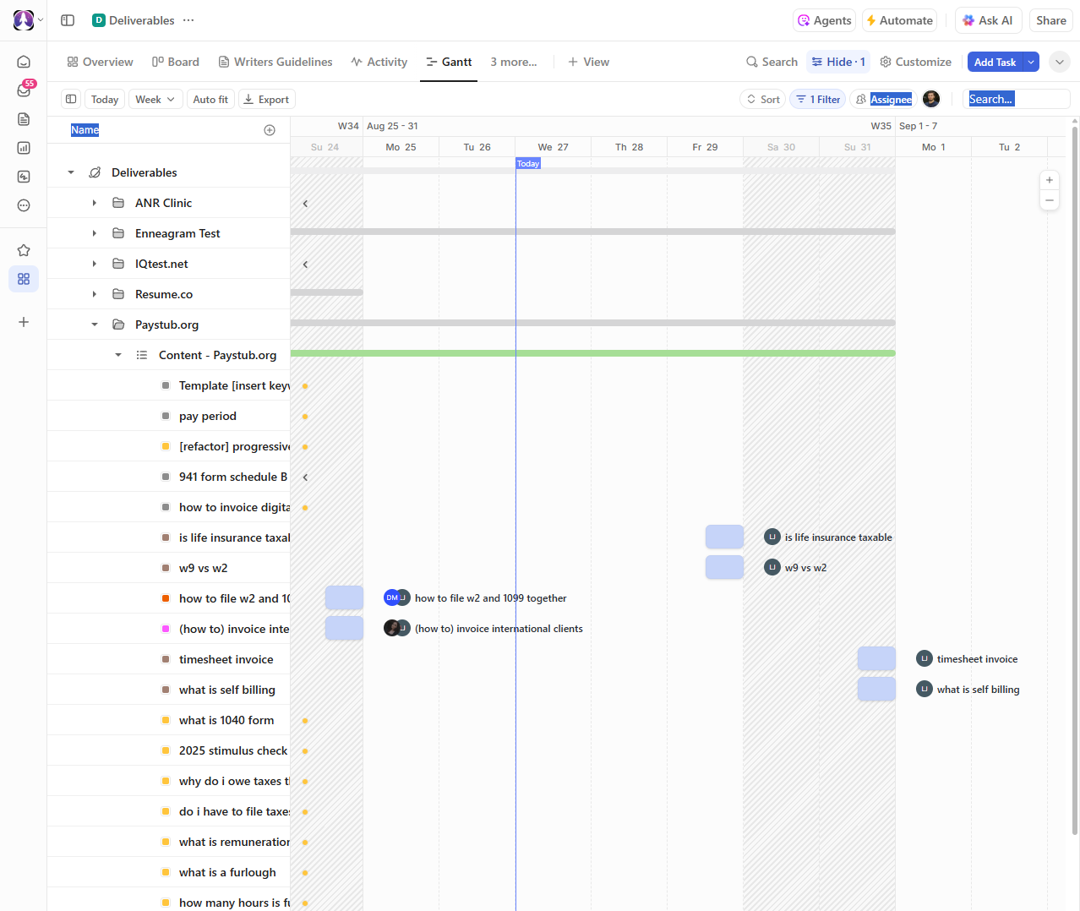Click the Export button

[x=266, y=99]
